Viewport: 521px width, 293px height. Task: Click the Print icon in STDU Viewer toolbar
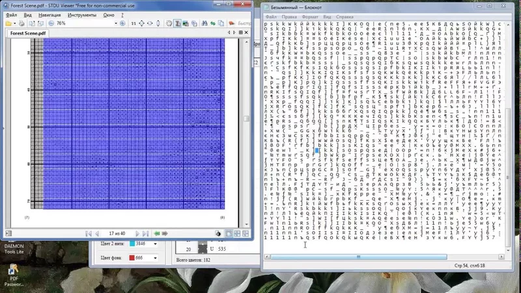tap(21, 23)
